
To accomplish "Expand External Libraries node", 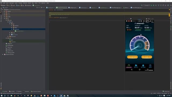I will 3,54.
